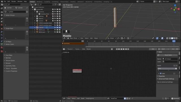
Task: Play the animation forward
Action: point(124,49)
